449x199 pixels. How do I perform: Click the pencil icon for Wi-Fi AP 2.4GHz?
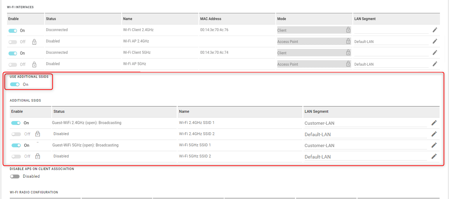[x=435, y=41]
